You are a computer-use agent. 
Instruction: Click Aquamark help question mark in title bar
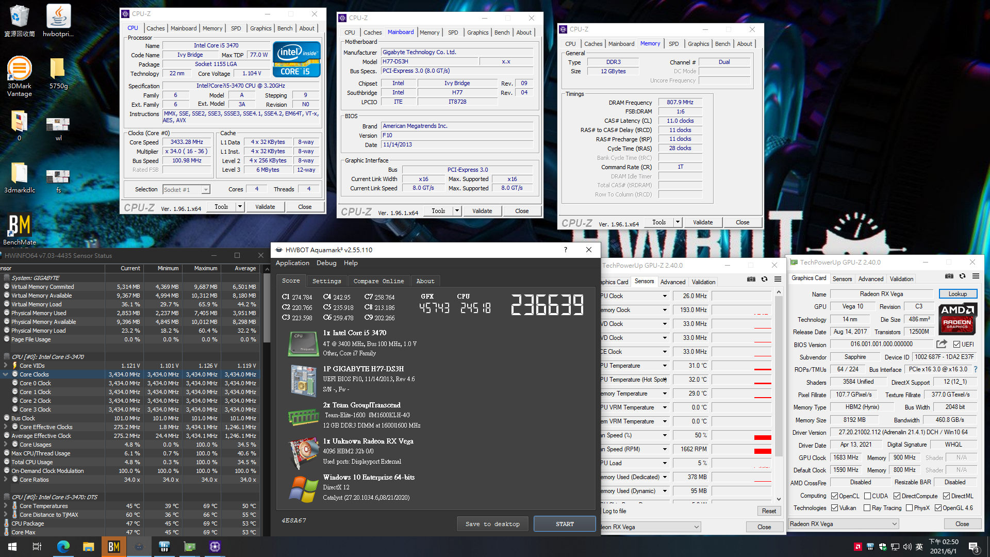(x=566, y=250)
